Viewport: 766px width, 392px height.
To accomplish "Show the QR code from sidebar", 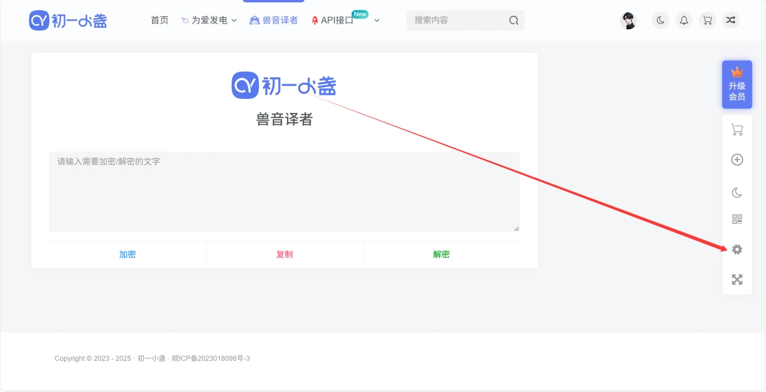I will [x=737, y=220].
